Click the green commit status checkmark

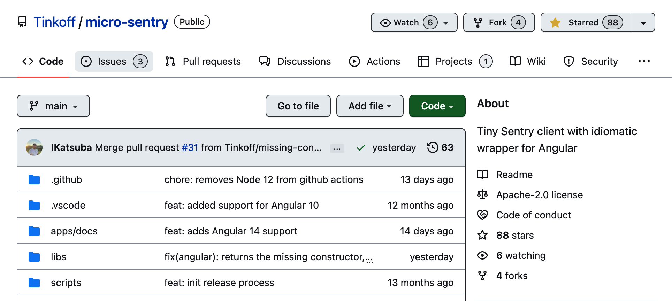pyautogui.click(x=361, y=148)
